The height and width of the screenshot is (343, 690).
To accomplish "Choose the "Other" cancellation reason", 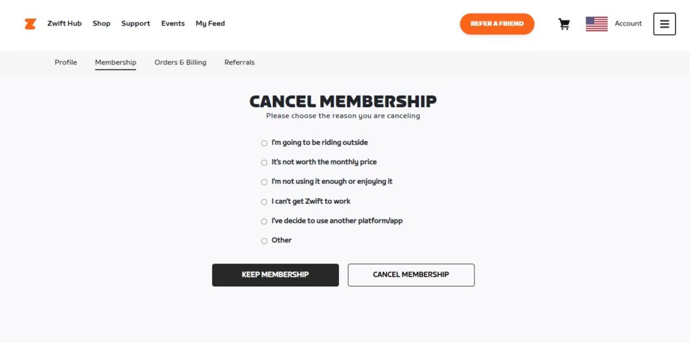I will (x=264, y=241).
